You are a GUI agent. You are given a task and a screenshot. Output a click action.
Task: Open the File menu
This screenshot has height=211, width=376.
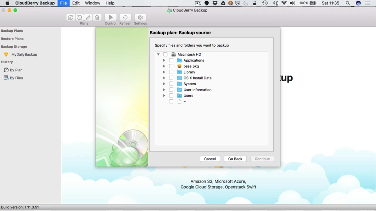pyautogui.click(x=63, y=3)
